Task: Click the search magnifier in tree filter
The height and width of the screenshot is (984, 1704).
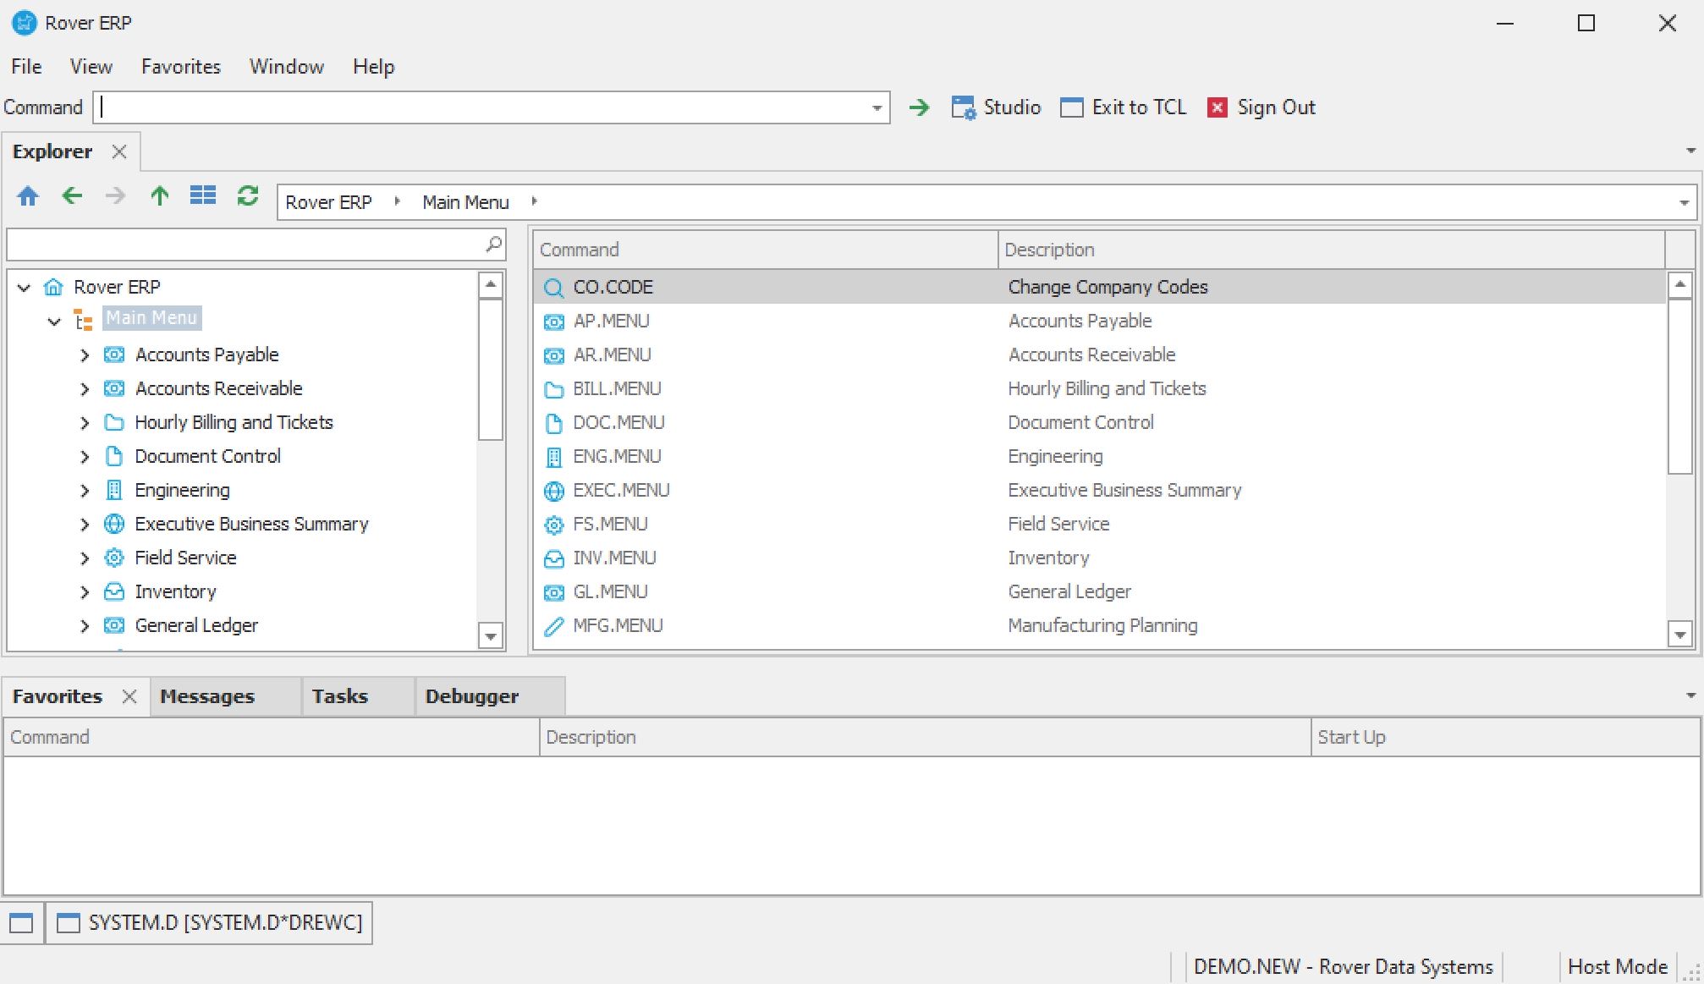Action: coord(493,245)
